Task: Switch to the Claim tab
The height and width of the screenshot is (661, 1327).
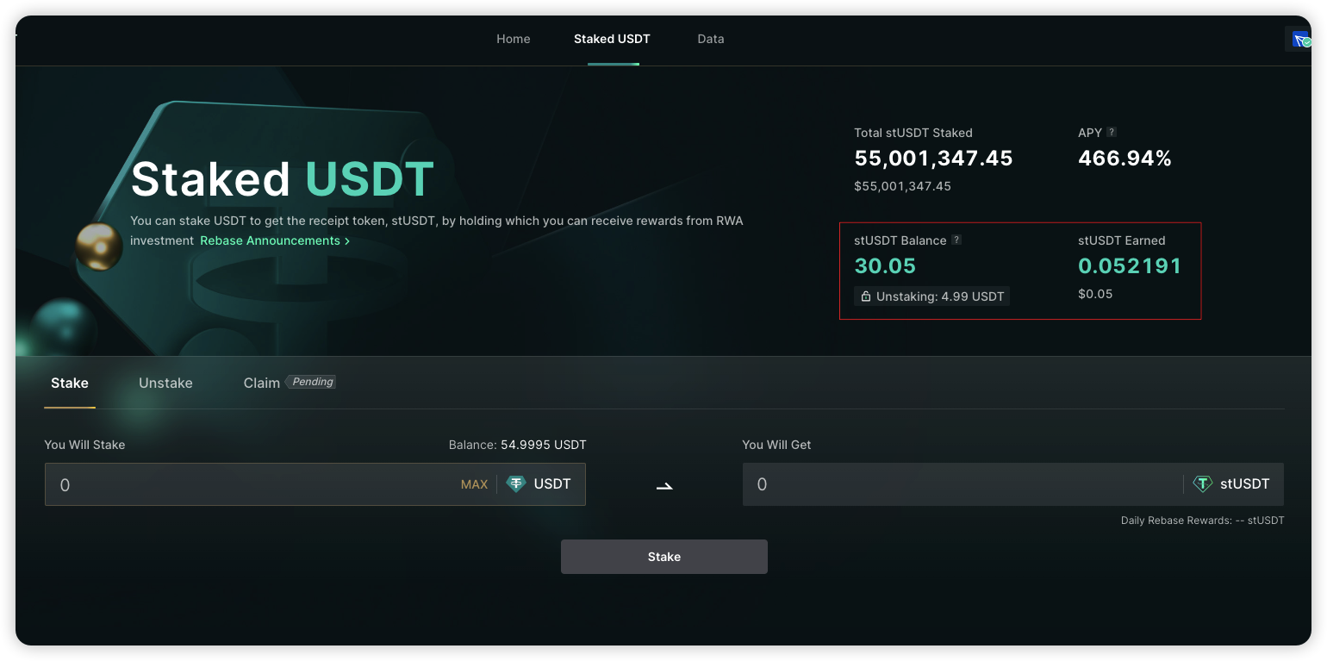Action: pos(261,383)
